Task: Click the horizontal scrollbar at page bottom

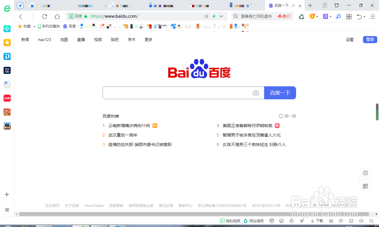Action: click(194, 214)
